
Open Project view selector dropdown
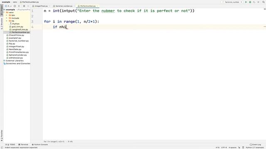(x=8, y=6)
